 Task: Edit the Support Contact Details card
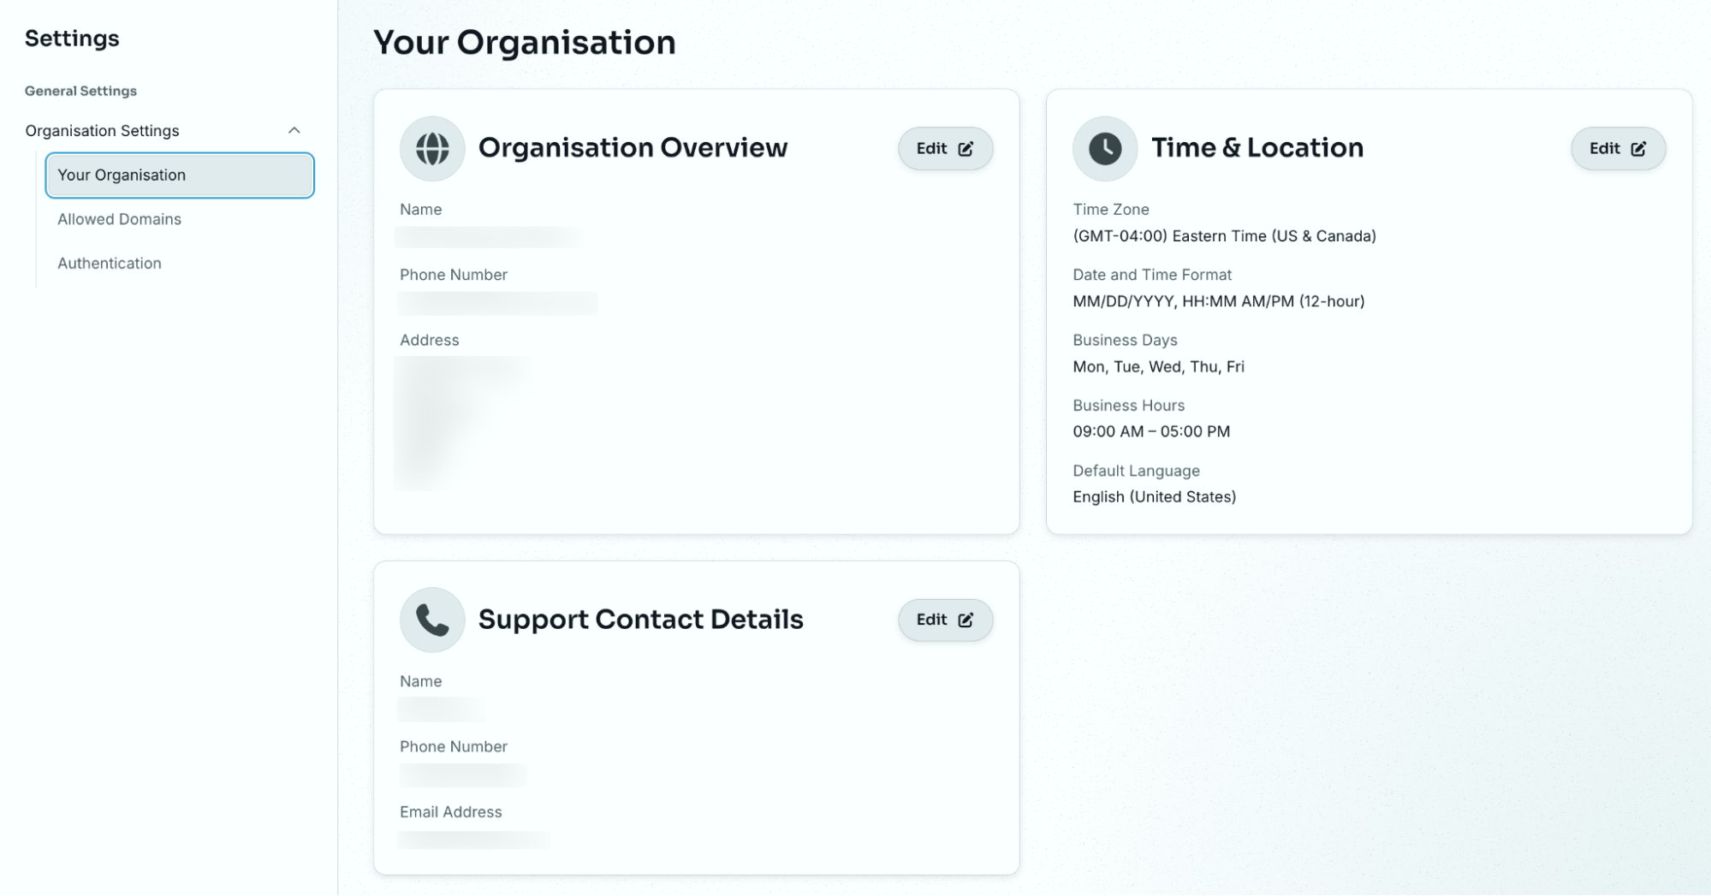coord(945,620)
